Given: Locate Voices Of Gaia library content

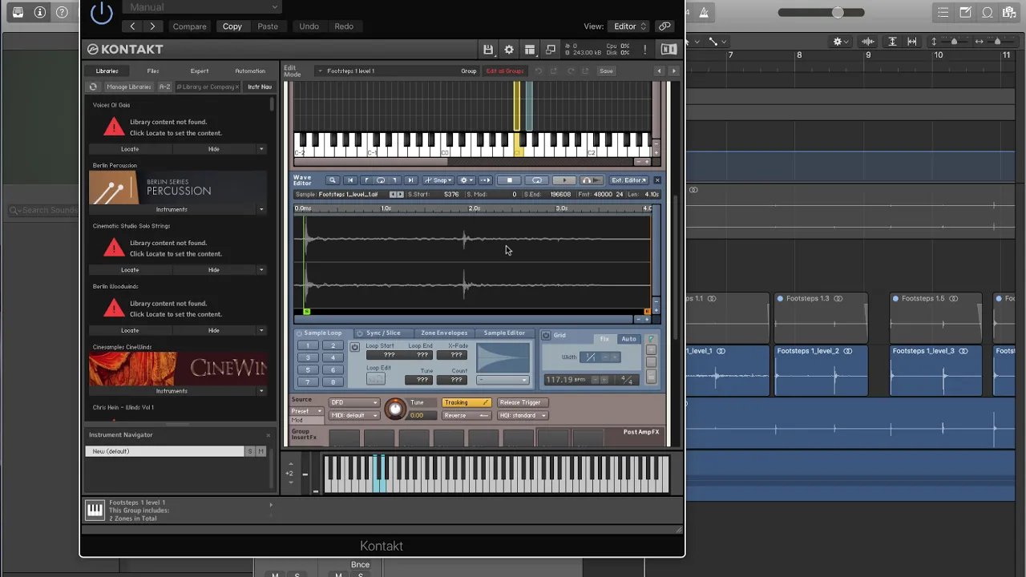Looking at the screenshot, I should click(x=130, y=149).
